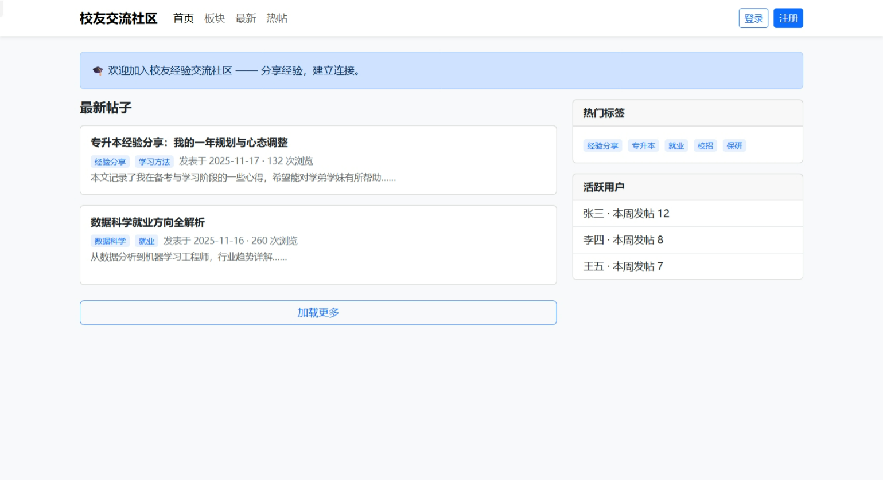883x480 pixels.
Task: Open post 数据科学就业方向全解析
Action: [x=147, y=222]
